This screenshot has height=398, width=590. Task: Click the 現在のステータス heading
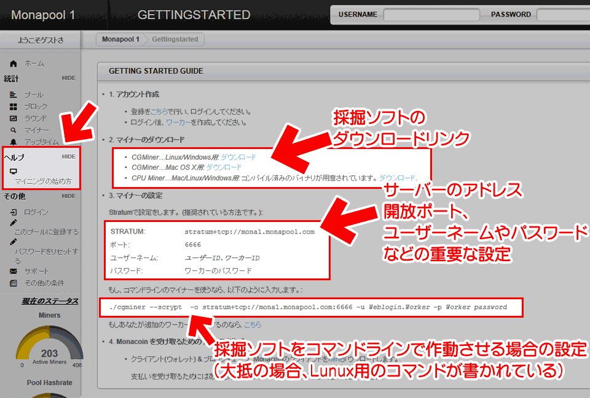tap(50, 301)
